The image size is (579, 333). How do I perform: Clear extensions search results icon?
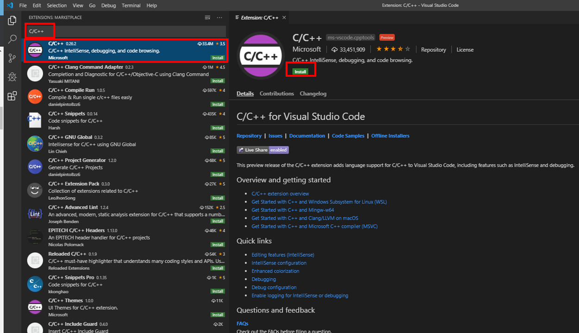(207, 18)
